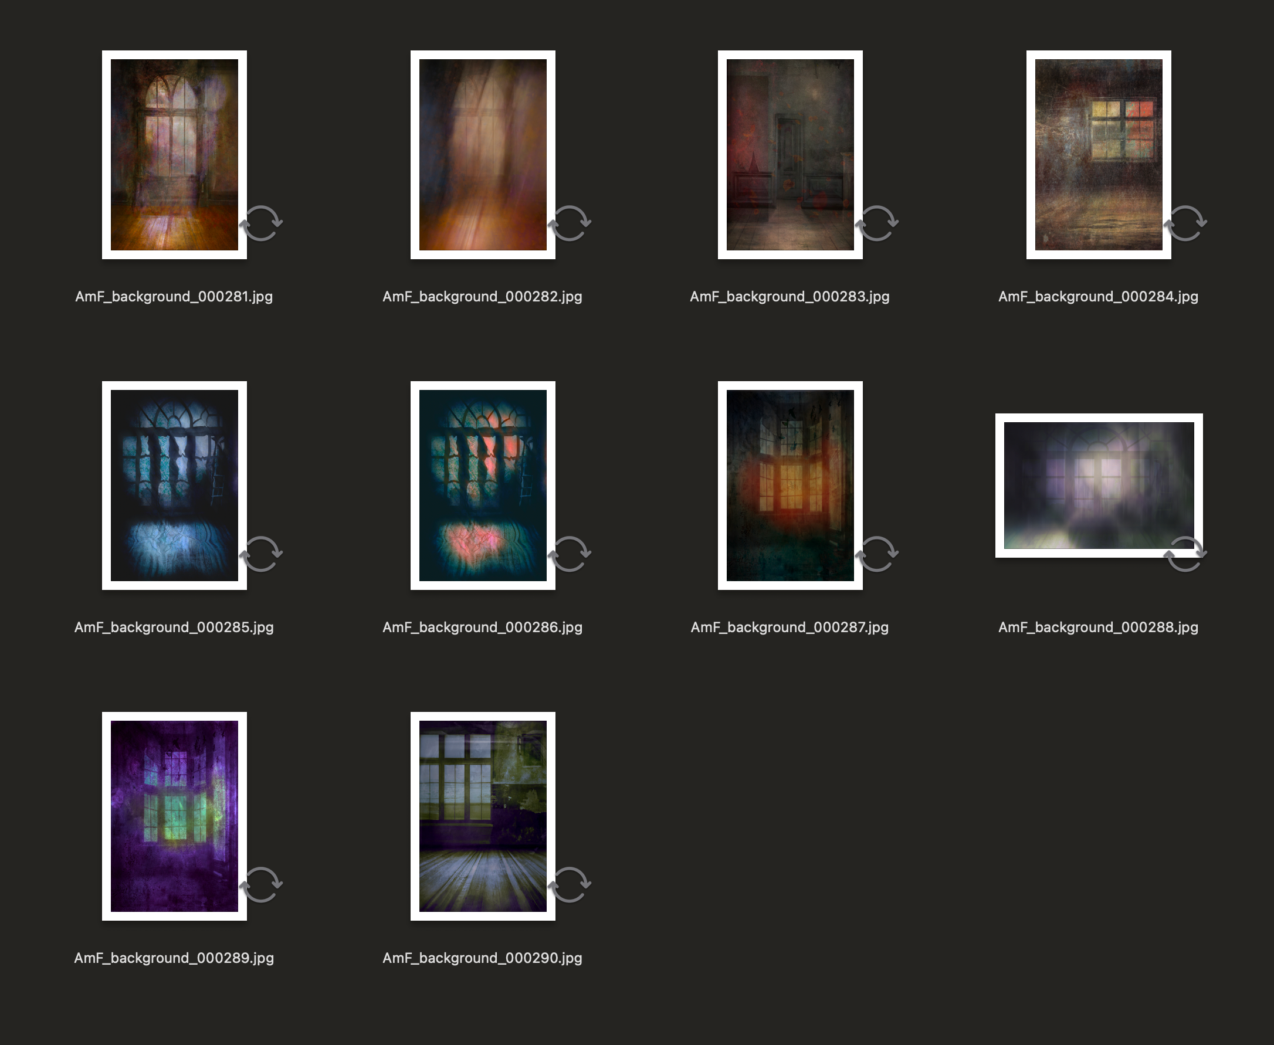Image resolution: width=1274 pixels, height=1045 pixels.
Task: Select the dark door room thumbnail 000283
Action: 790,155
